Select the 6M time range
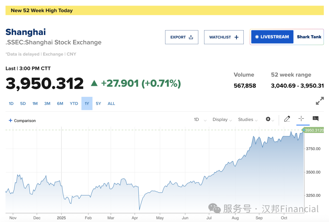 [x=60, y=104]
